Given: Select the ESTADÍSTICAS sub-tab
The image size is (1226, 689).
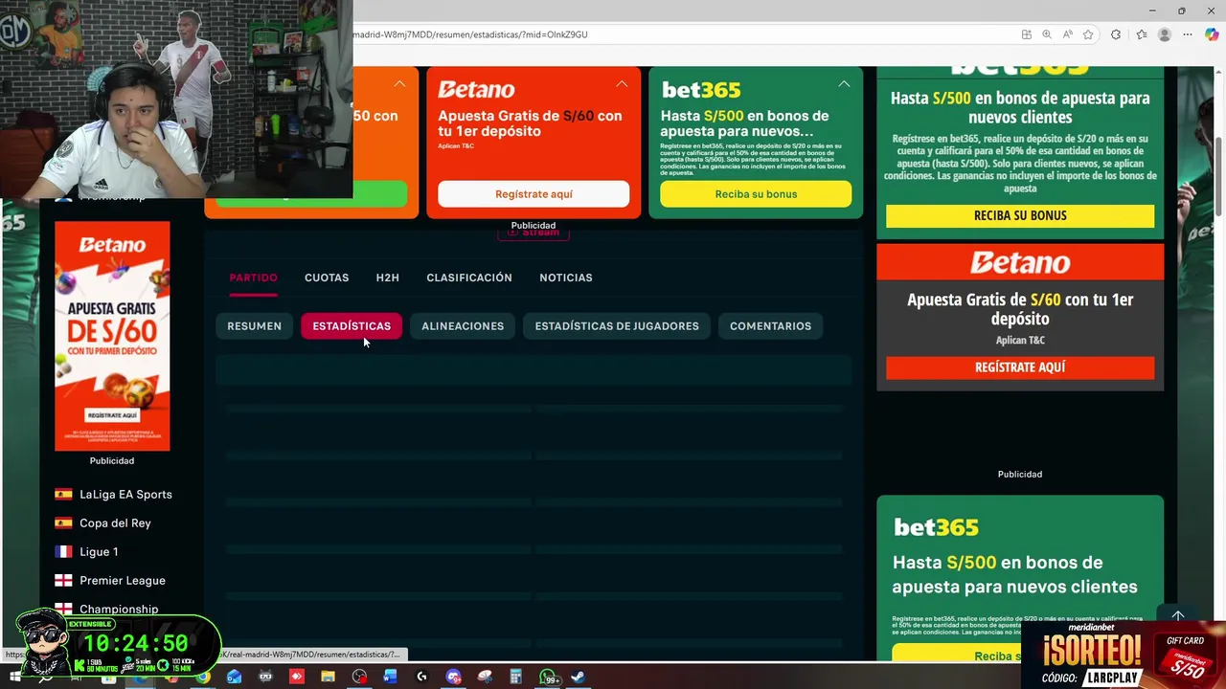Looking at the screenshot, I should 352,326.
